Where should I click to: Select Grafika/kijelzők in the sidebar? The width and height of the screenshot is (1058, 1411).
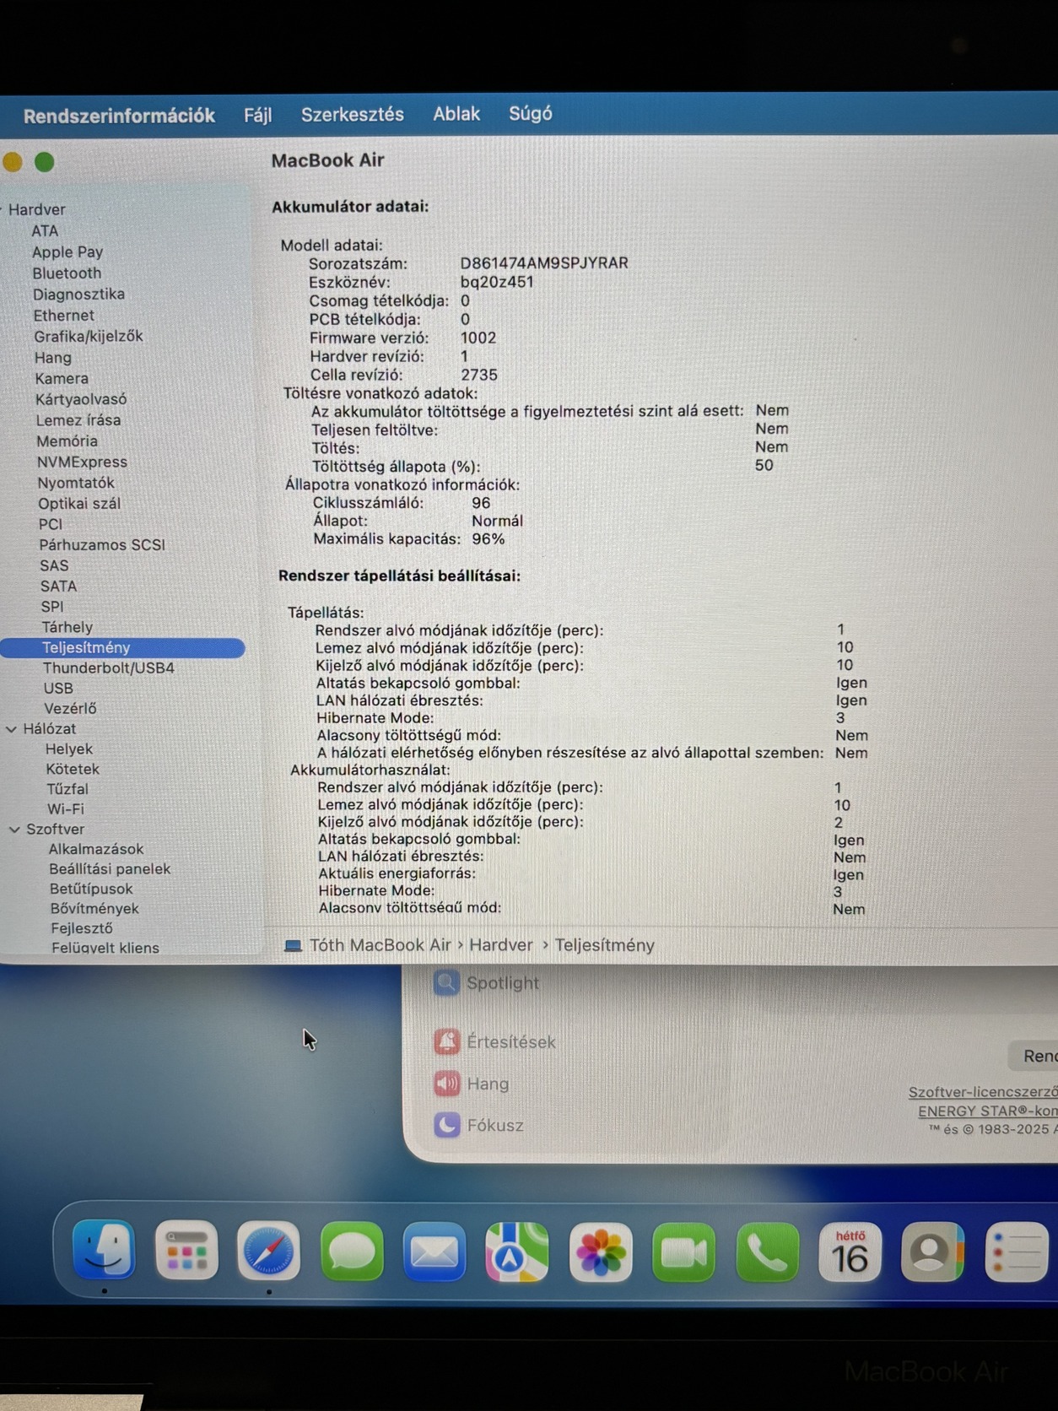coord(88,336)
